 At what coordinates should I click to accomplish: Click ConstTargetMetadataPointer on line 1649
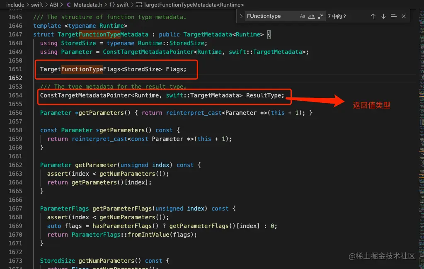tap(148, 52)
